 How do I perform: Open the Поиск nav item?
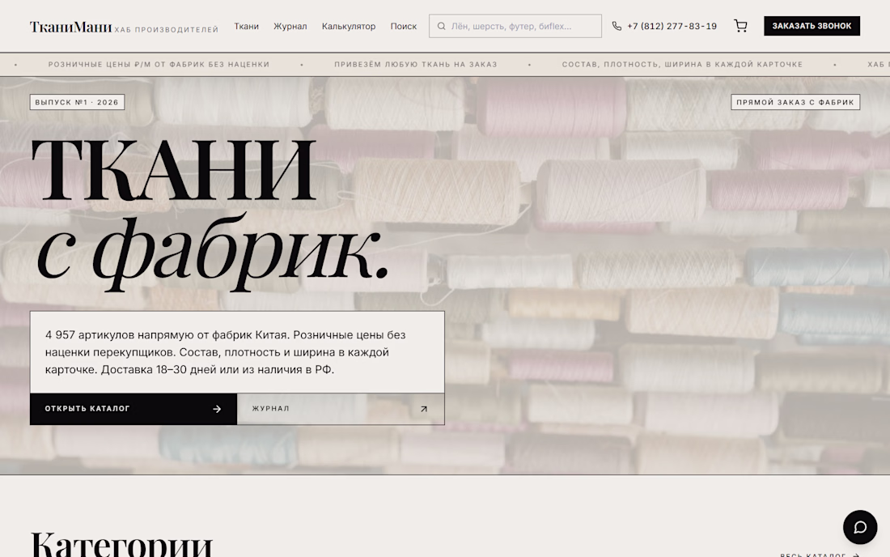[404, 26]
